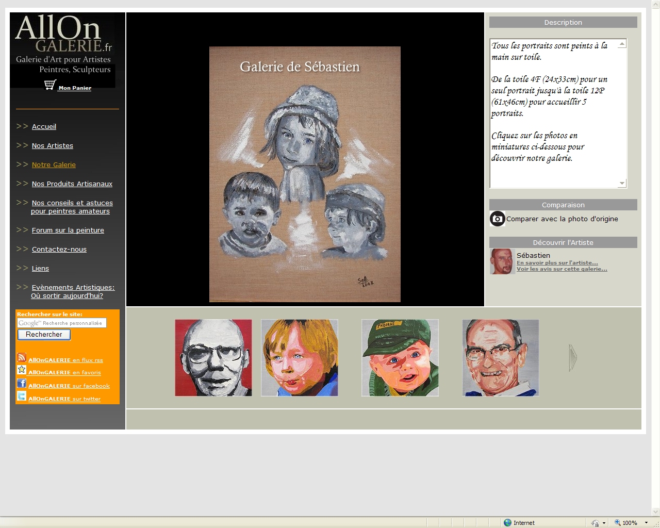Click the Google custom search field

62,323
